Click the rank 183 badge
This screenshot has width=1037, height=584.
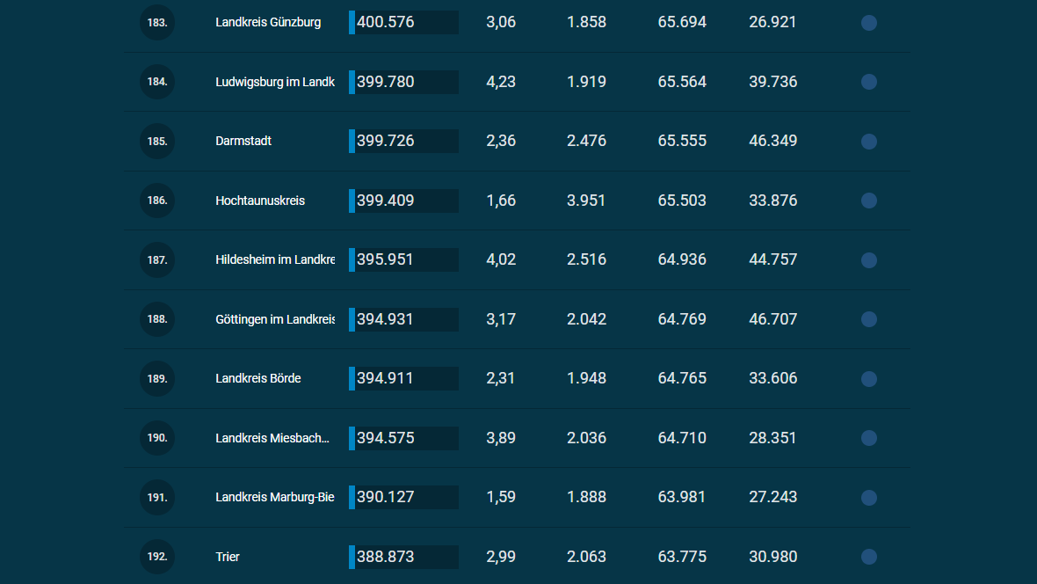coord(157,23)
